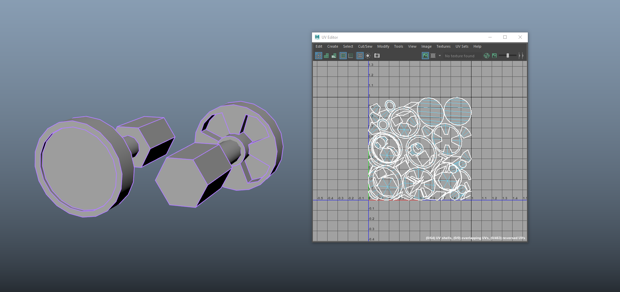This screenshot has width=620, height=292.
Task: Click the shaded UV shells icon
Action: [x=326, y=56]
